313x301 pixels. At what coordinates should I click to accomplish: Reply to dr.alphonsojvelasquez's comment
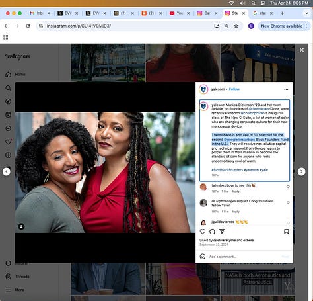click(x=235, y=212)
